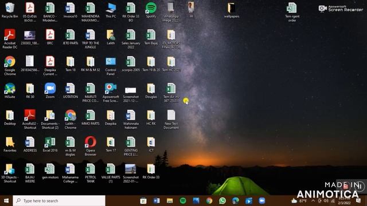Select the Desktop folder icon

tap(10, 117)
